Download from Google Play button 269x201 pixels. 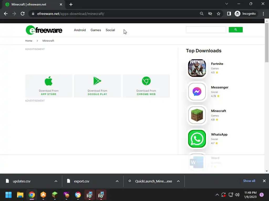[97, 86]
